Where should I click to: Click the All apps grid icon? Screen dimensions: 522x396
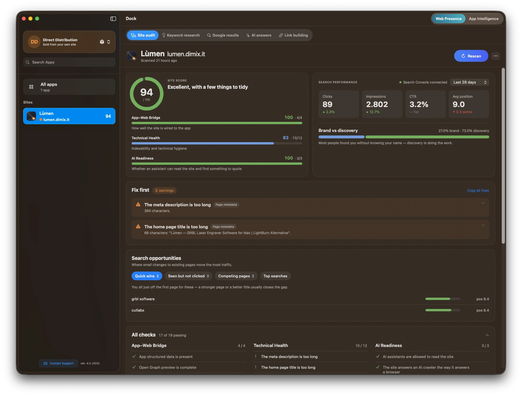[31, 87]
